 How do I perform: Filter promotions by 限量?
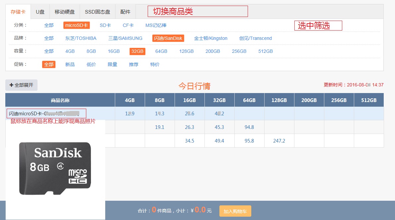tap(112, 64)
